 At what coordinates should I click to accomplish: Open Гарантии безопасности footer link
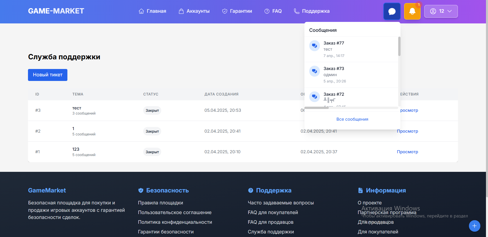pos(166,232)
